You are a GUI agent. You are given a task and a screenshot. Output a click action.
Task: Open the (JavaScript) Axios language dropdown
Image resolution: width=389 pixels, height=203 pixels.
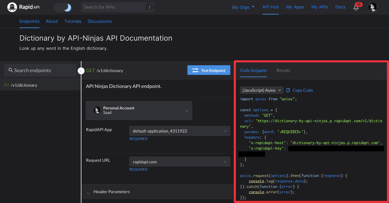coord(261,90)
